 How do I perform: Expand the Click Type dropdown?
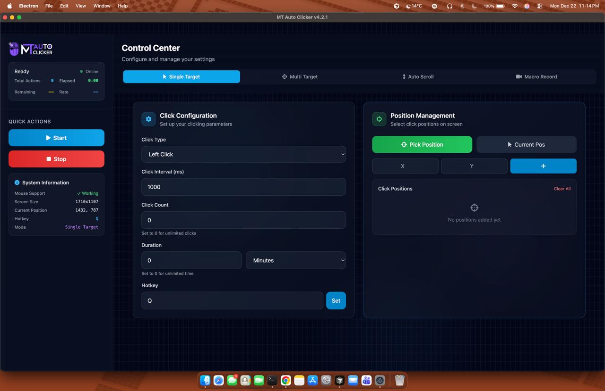click(243, 154)
